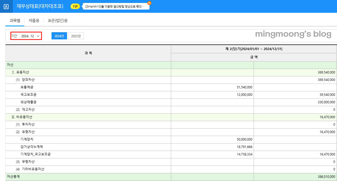Click the orange N notification badge
This screenshot has height=181, width=337.
[x=149, y=3]
